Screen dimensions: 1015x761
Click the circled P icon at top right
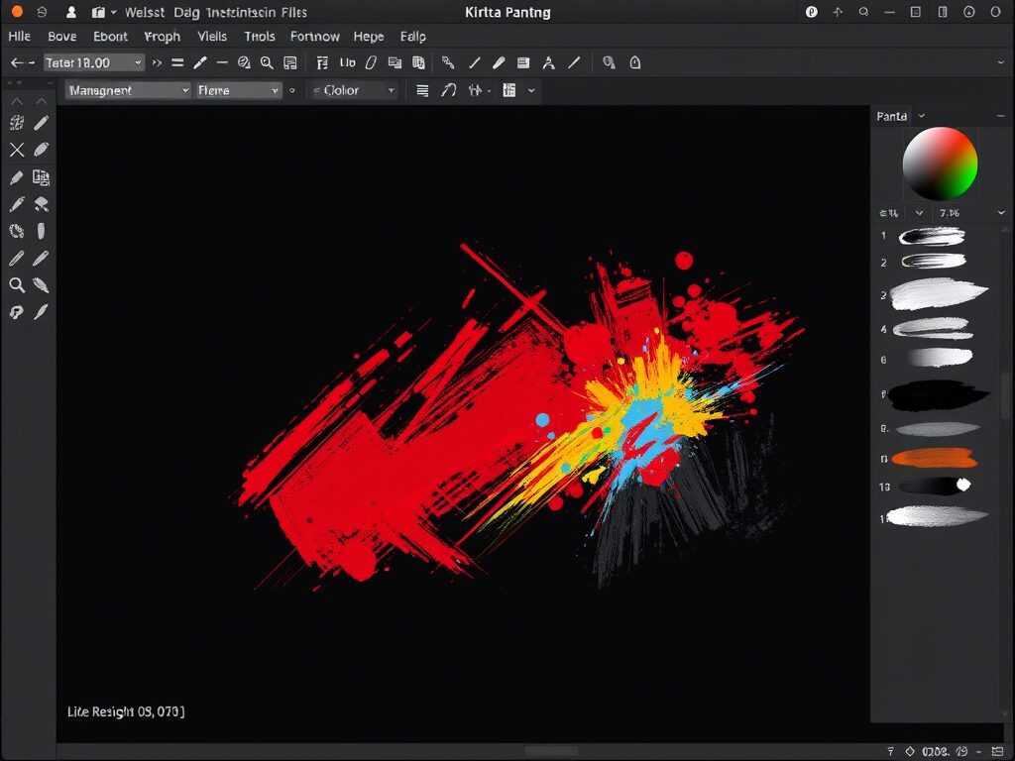coord(812,13)
